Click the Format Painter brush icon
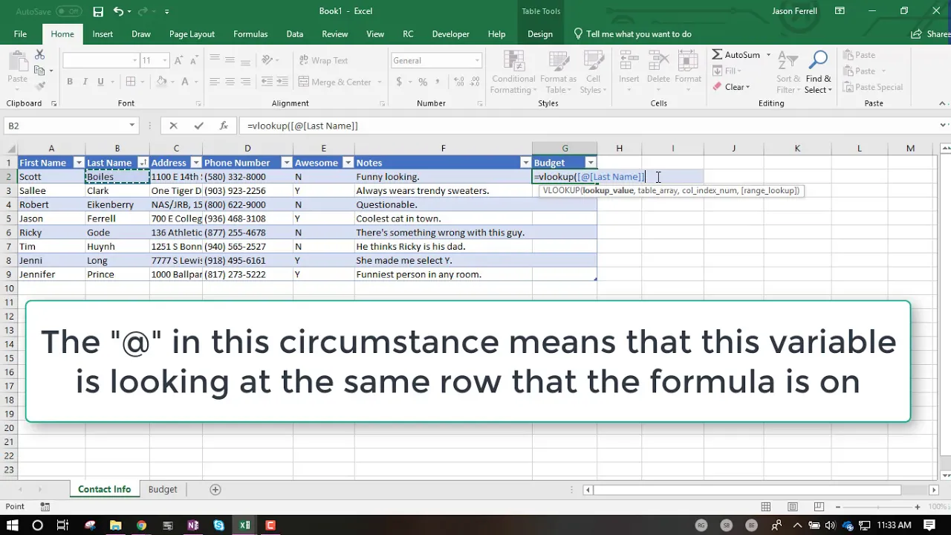 [x=39, y=86]
